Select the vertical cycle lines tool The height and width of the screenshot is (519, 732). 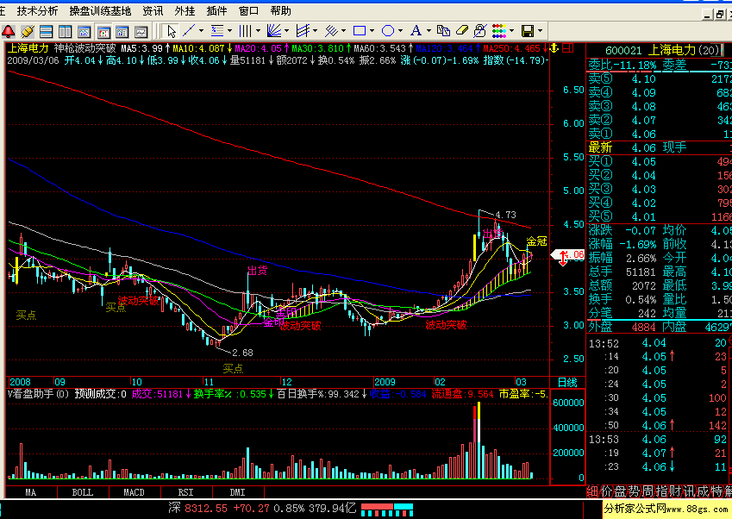coord(246,31)
